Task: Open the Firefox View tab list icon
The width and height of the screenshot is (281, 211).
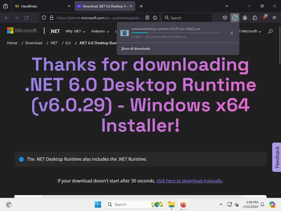Action: click(x=5, y=6)
